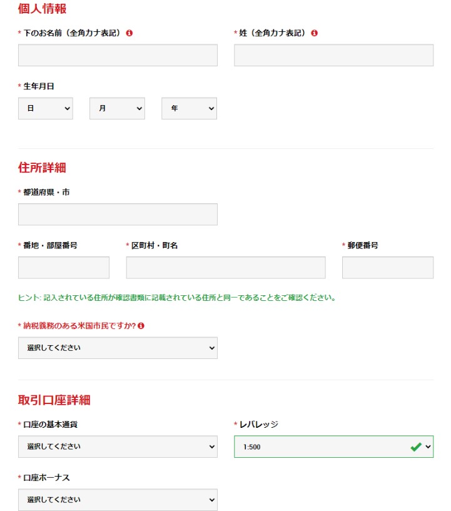Focus the 下のお名前 (first name) input field
Image resolution: width=451 pixels, height=511 pixels.
118,55
